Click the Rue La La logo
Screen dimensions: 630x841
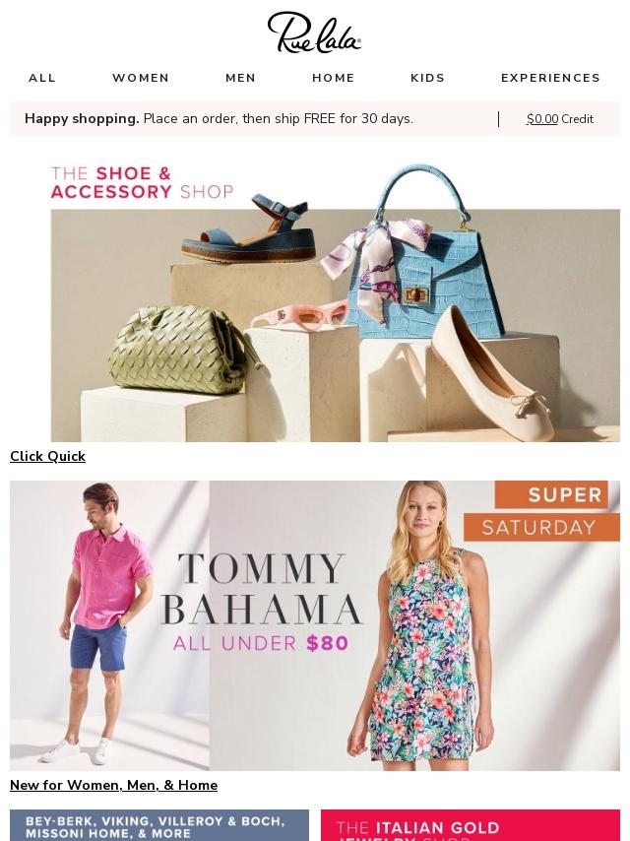click(315, 32)
